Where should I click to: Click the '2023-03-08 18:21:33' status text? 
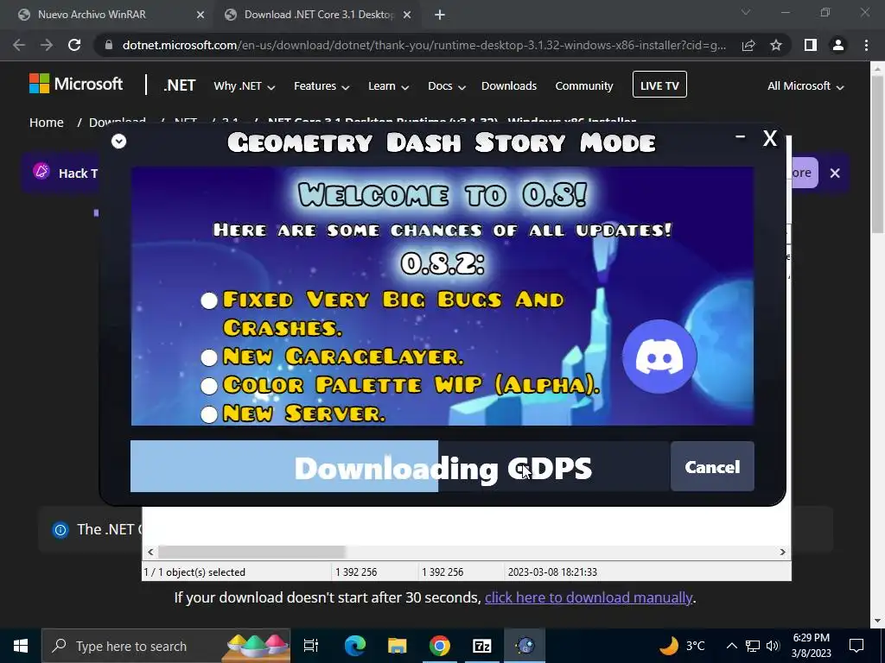click(552, 571)
